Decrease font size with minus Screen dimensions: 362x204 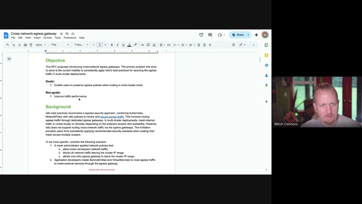click(x=94, y=45)
